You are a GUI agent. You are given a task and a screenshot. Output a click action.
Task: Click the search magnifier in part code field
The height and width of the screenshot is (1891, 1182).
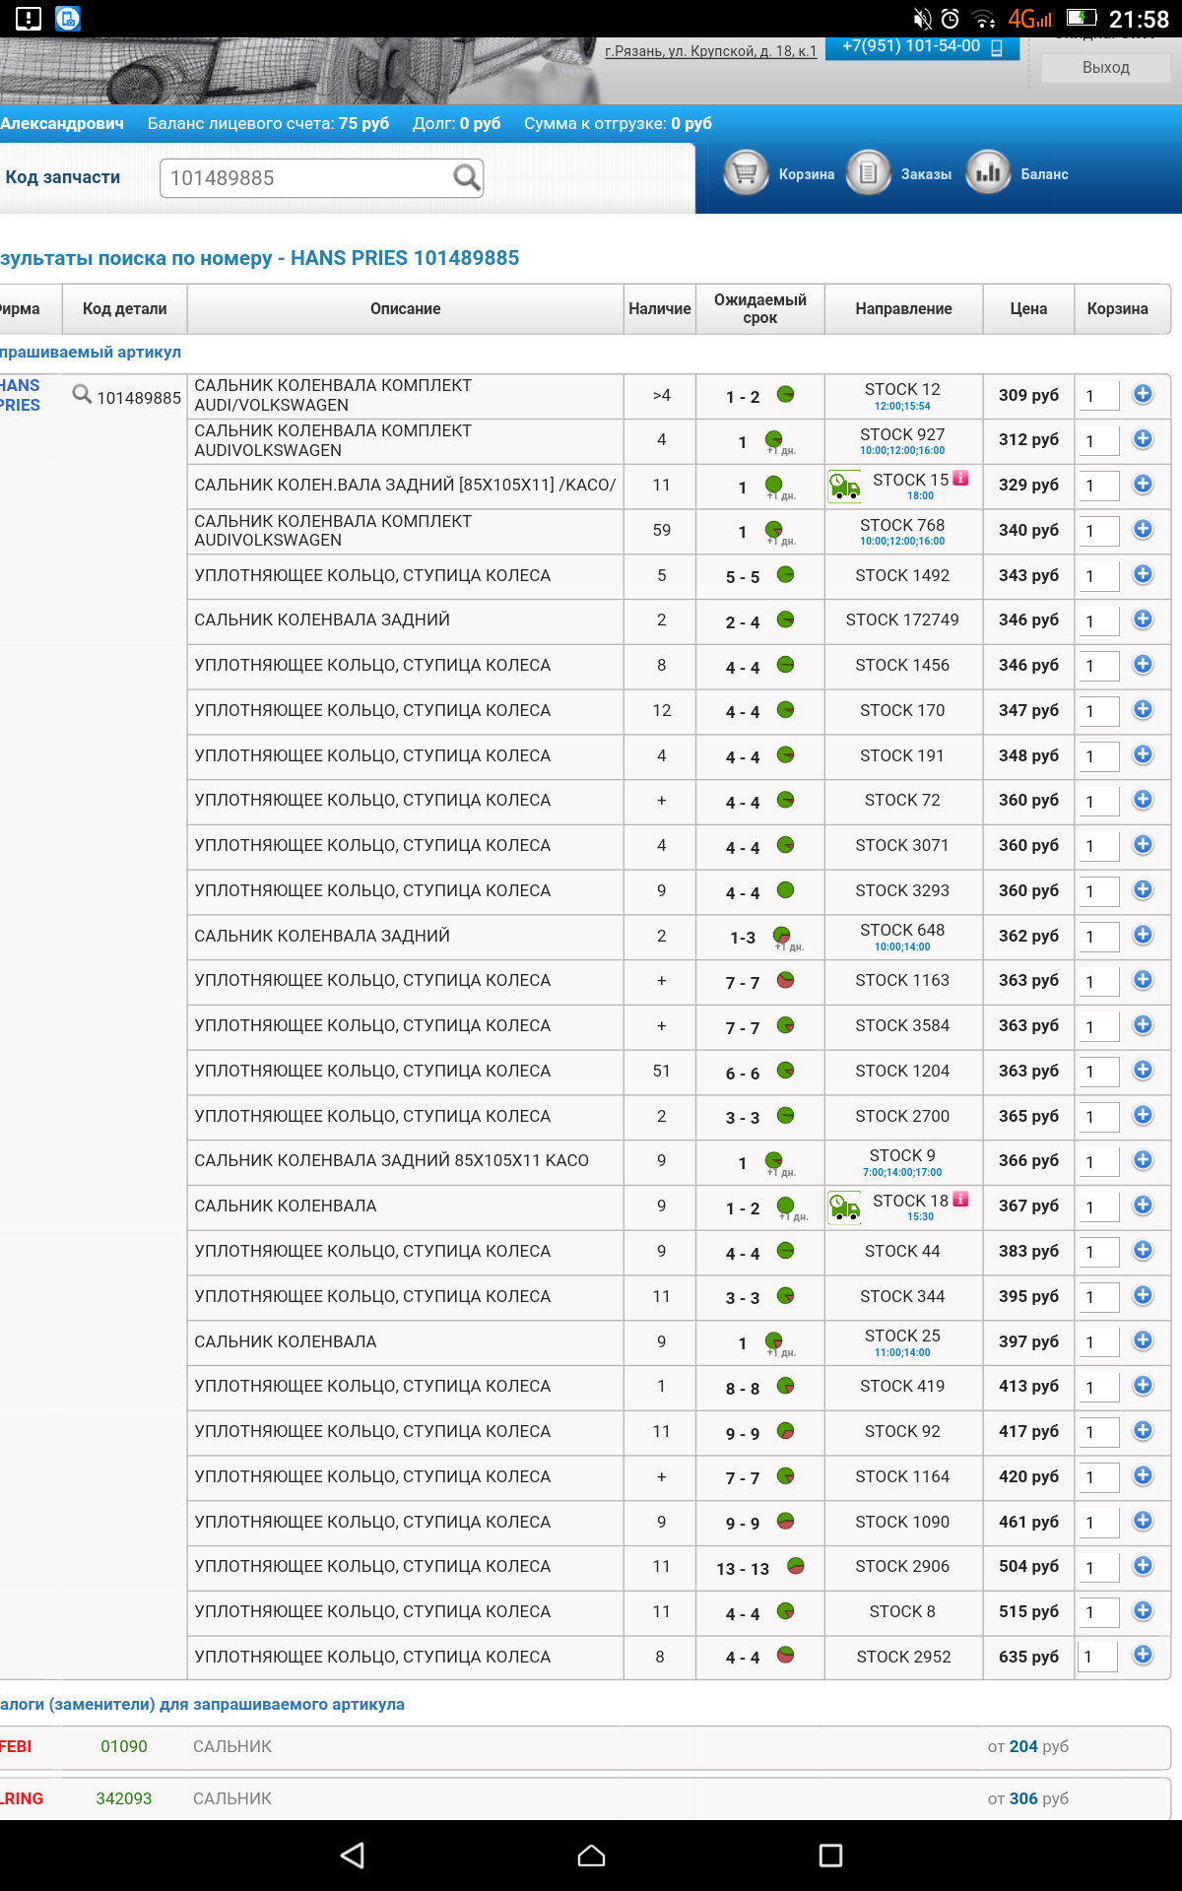466,177
